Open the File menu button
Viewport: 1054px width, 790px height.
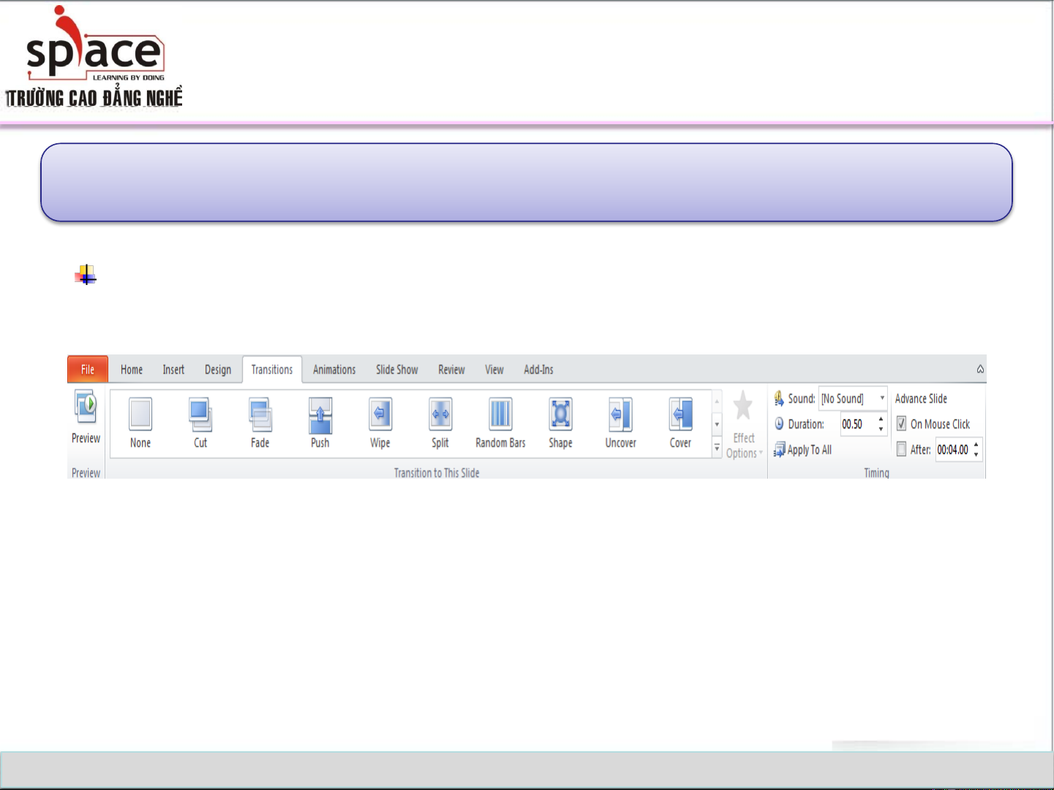tap(88, 370)
